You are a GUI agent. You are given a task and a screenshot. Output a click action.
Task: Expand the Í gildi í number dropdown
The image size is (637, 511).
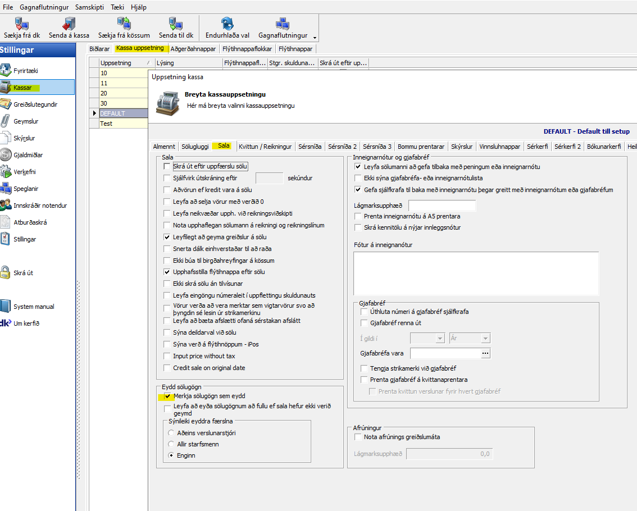click(x=439, y=339)
